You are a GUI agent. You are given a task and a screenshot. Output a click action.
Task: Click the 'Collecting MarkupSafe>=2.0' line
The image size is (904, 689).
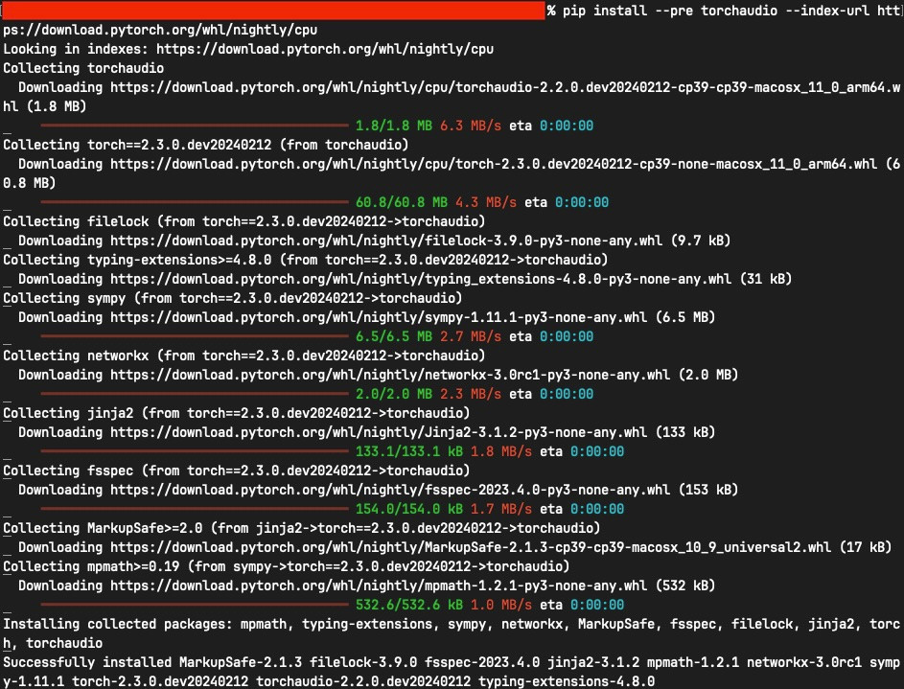[302, 528]
